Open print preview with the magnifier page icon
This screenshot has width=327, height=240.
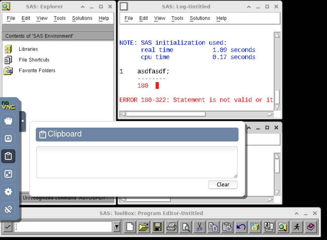pyautogui.click(x=186, y=227)
